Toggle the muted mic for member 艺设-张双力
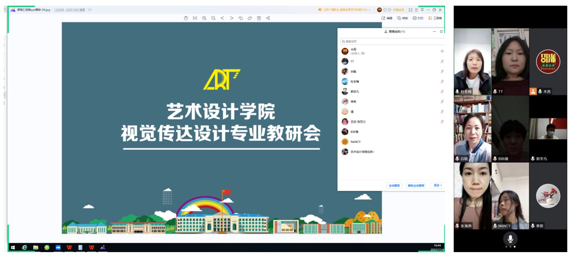The width and height of the screenshot is (568, 254). click(442, 121)
